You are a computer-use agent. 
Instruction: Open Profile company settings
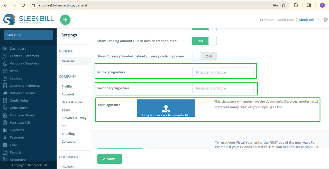(x=67, y=86)
